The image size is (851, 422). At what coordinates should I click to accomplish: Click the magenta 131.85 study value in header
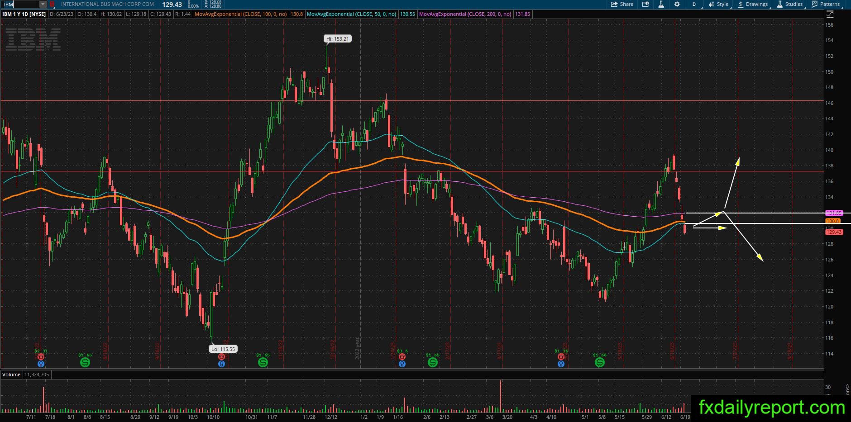[x=522, y=14]
